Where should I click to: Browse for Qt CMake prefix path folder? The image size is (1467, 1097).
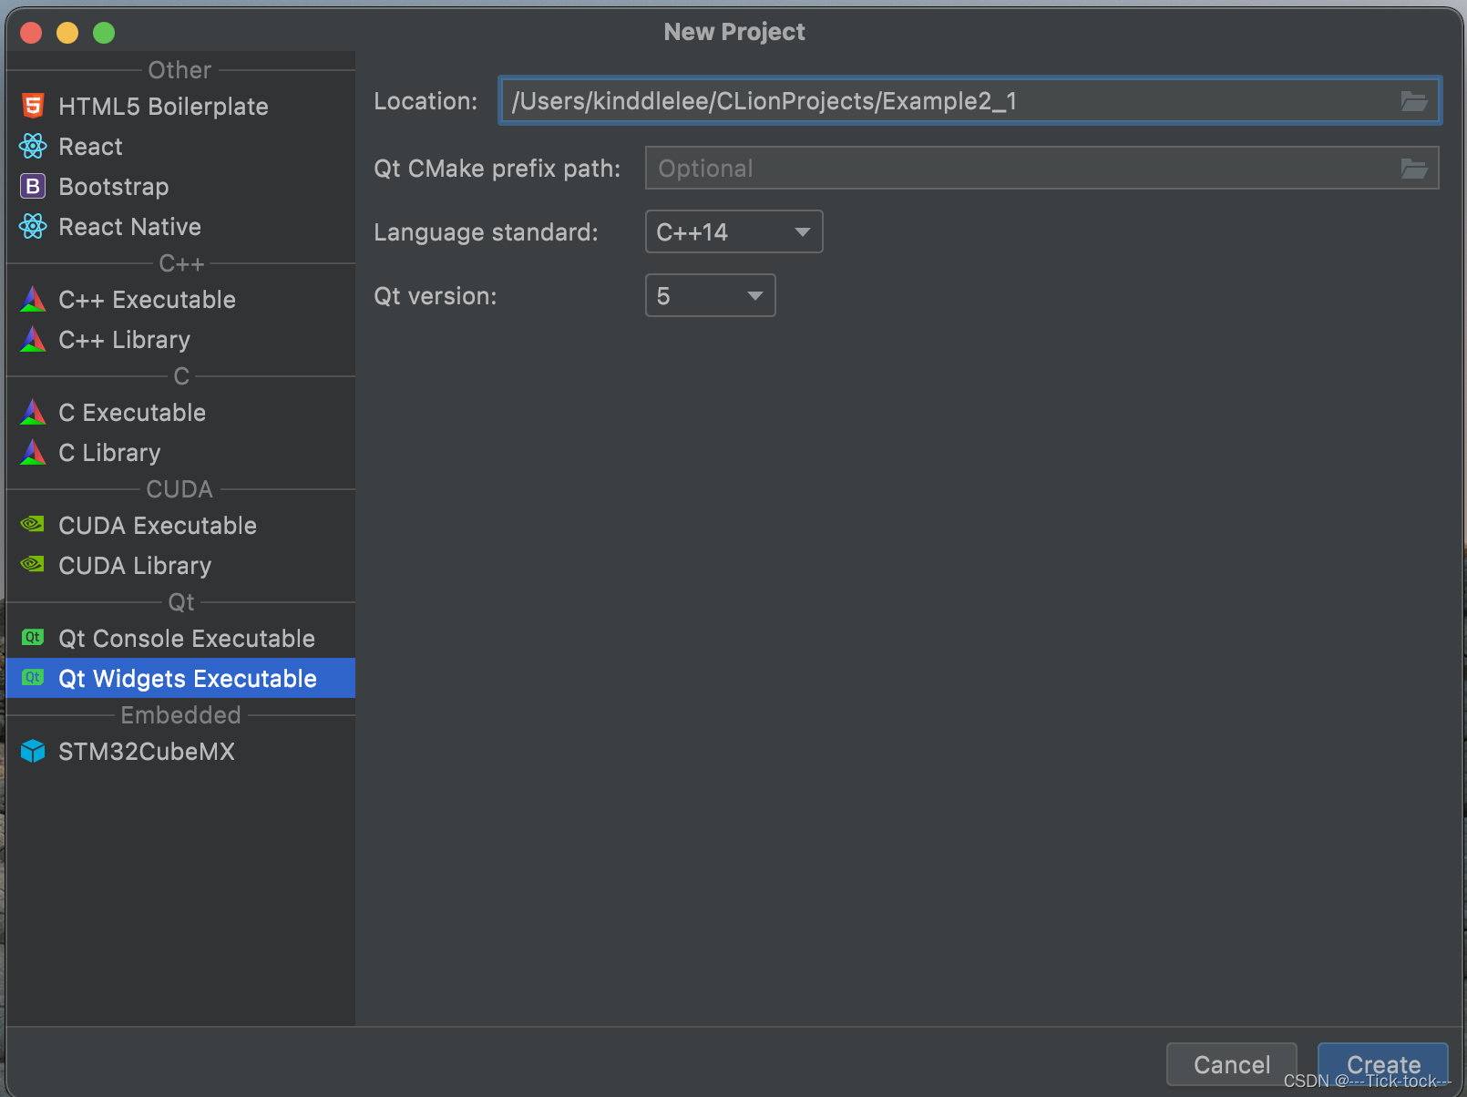tap(1413, 169)
